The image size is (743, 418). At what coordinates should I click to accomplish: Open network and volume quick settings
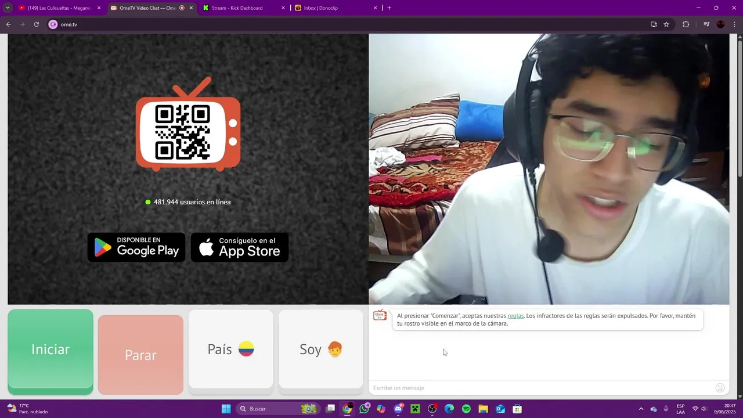(x=699, y=409)
